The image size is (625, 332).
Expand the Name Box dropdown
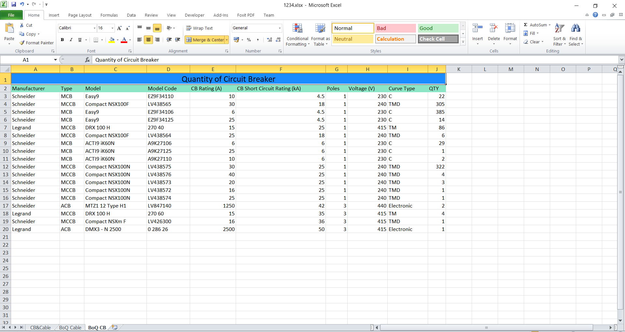pos(55,60)
